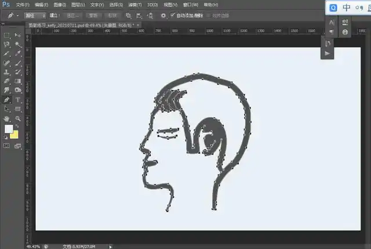Select the Magic Wand tool
The width and height of the screenshot is (371, 249).
tap(18, 44)
